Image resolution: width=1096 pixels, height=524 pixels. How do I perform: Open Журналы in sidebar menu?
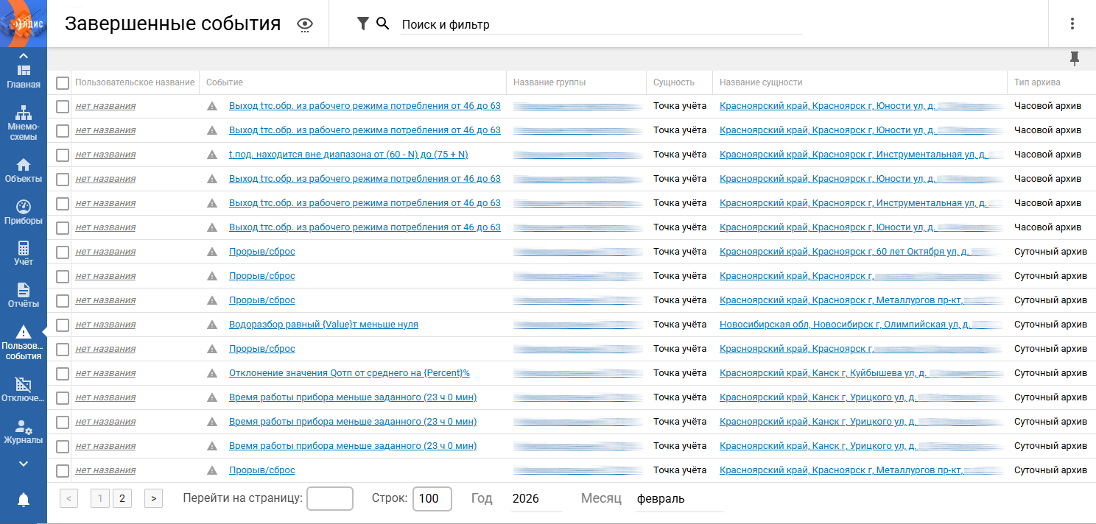pyautogui.click(x=24, y=432)
